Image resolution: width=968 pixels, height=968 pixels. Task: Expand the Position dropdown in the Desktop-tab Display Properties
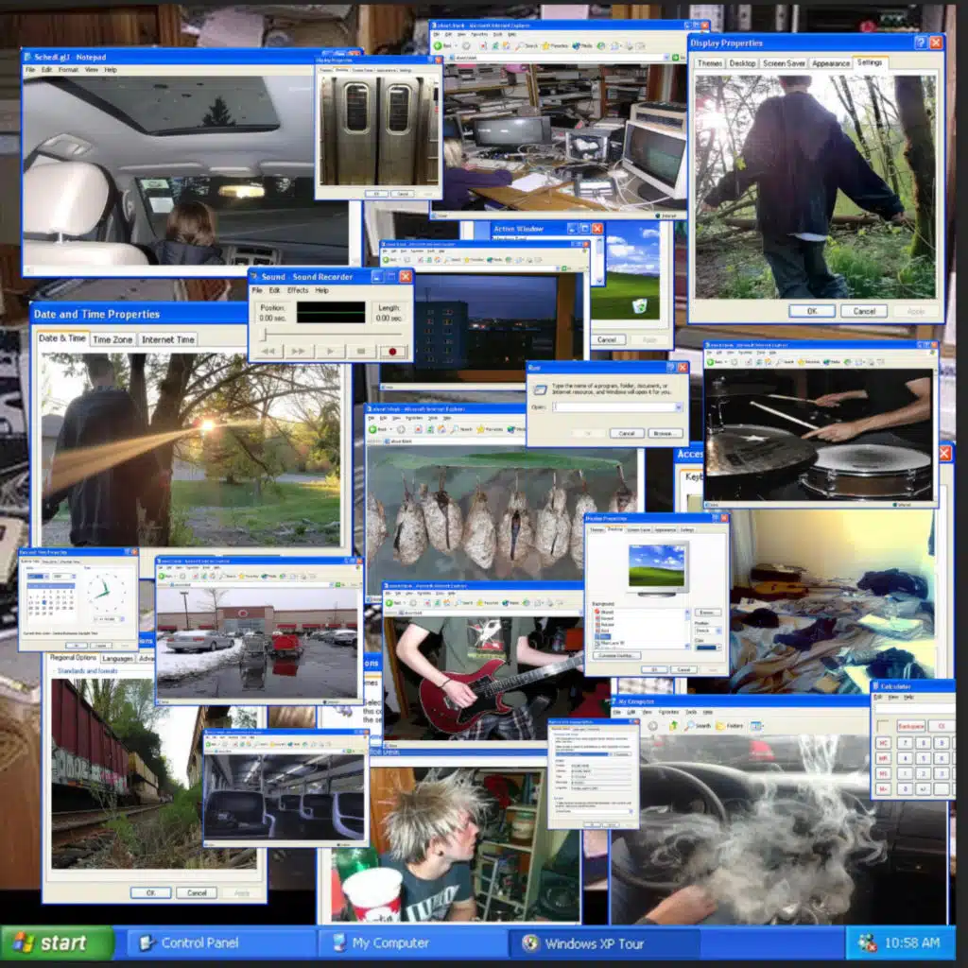[718, 631]
